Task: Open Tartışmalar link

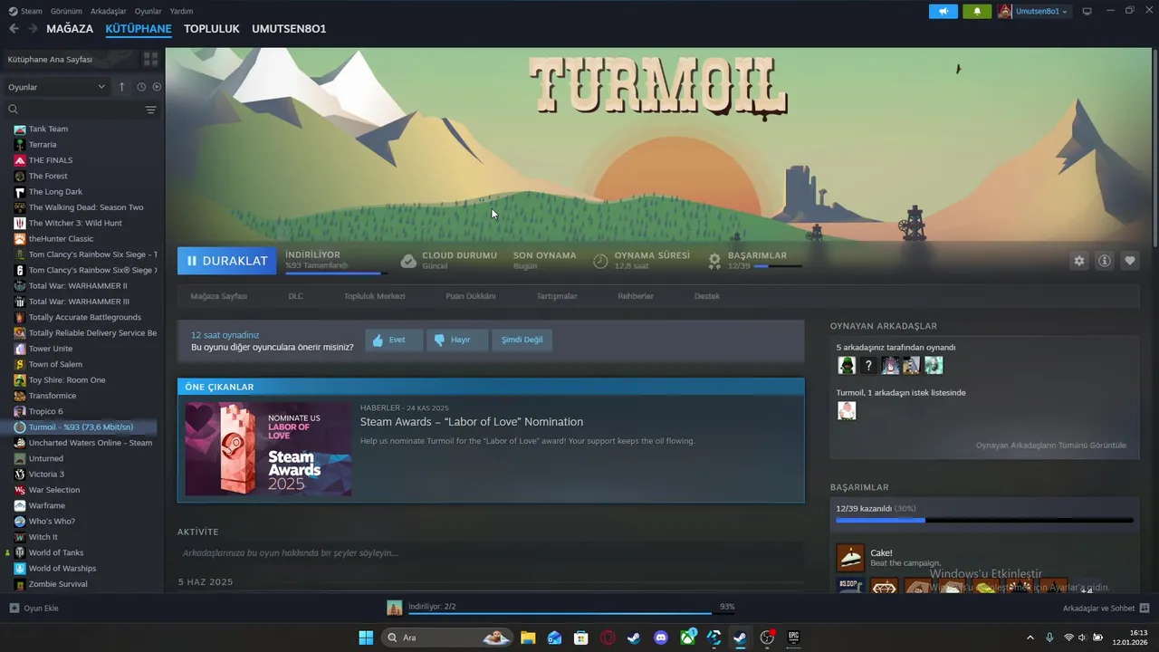Action: pyautogui.click(x=557, y=296)
